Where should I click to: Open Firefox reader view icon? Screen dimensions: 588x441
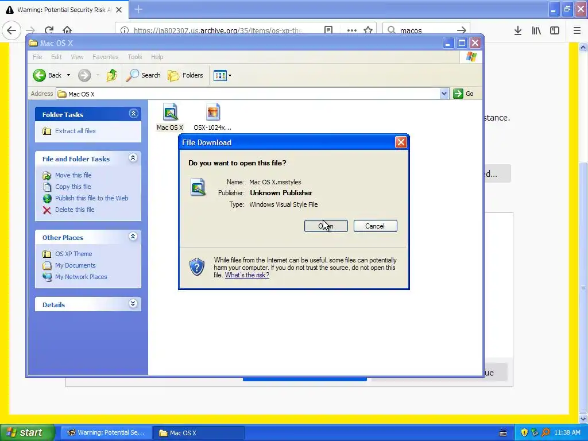click(x=328, y=30)
